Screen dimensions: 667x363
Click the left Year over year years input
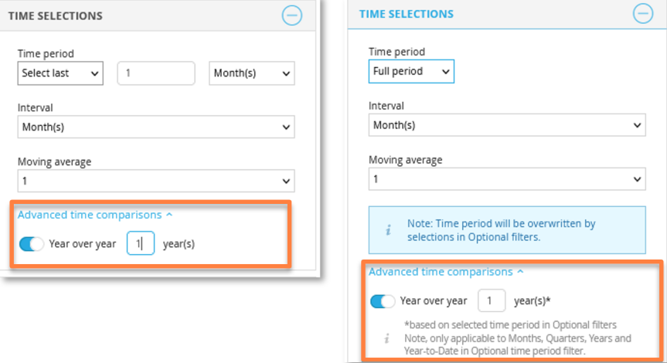pos(141,243)
